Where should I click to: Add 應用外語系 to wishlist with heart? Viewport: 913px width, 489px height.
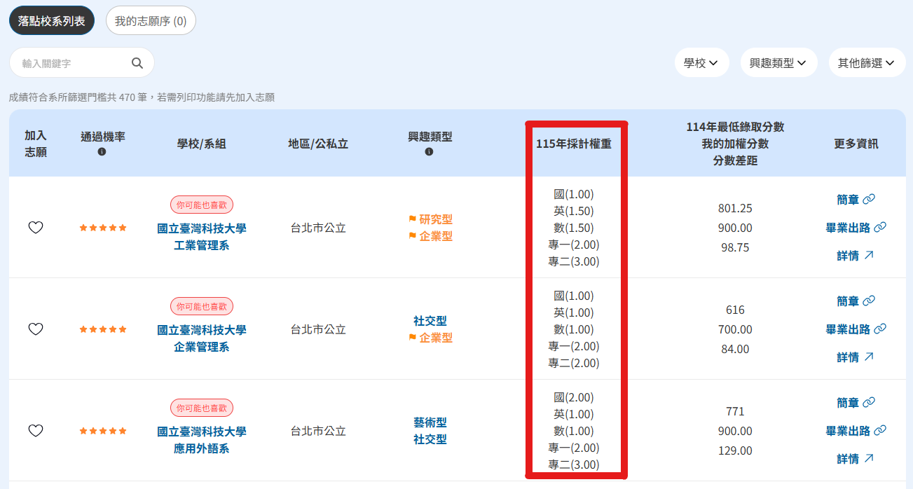pos(36,430)
